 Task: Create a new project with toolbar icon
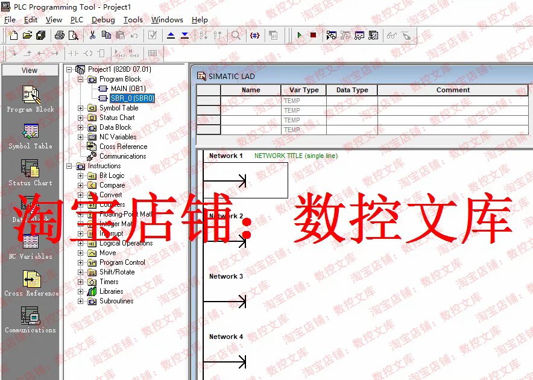click(13, 35)
